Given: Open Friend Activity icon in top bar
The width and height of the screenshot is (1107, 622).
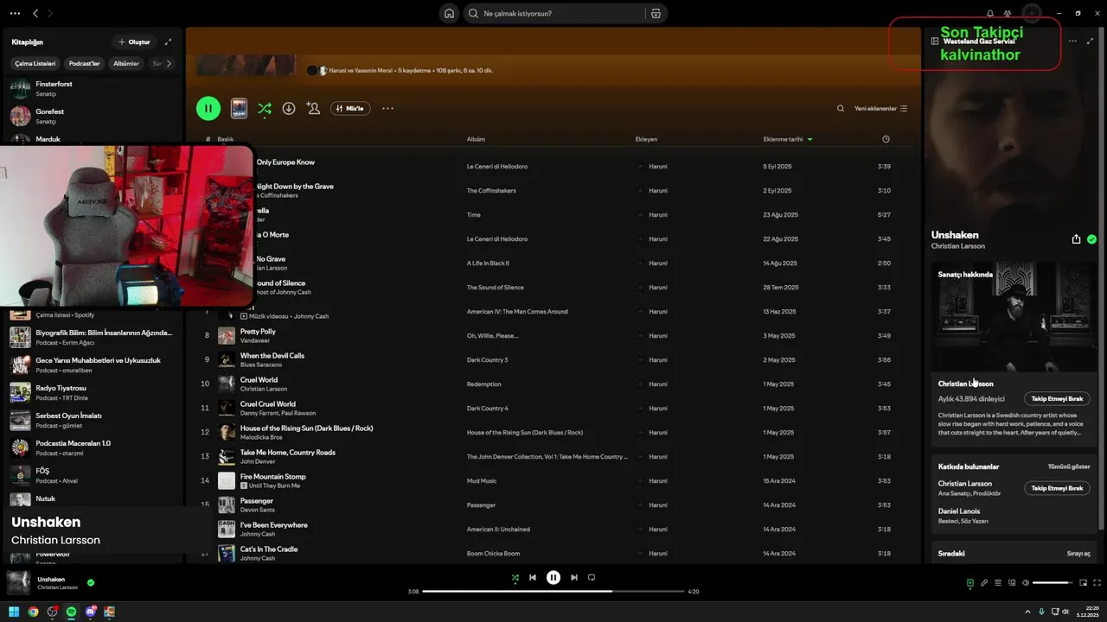Looking at the screenshot, I should coord(1008,13).
